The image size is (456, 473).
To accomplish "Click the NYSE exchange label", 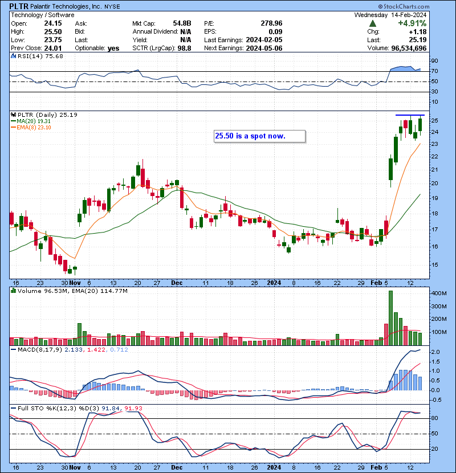I will (112, 7).
